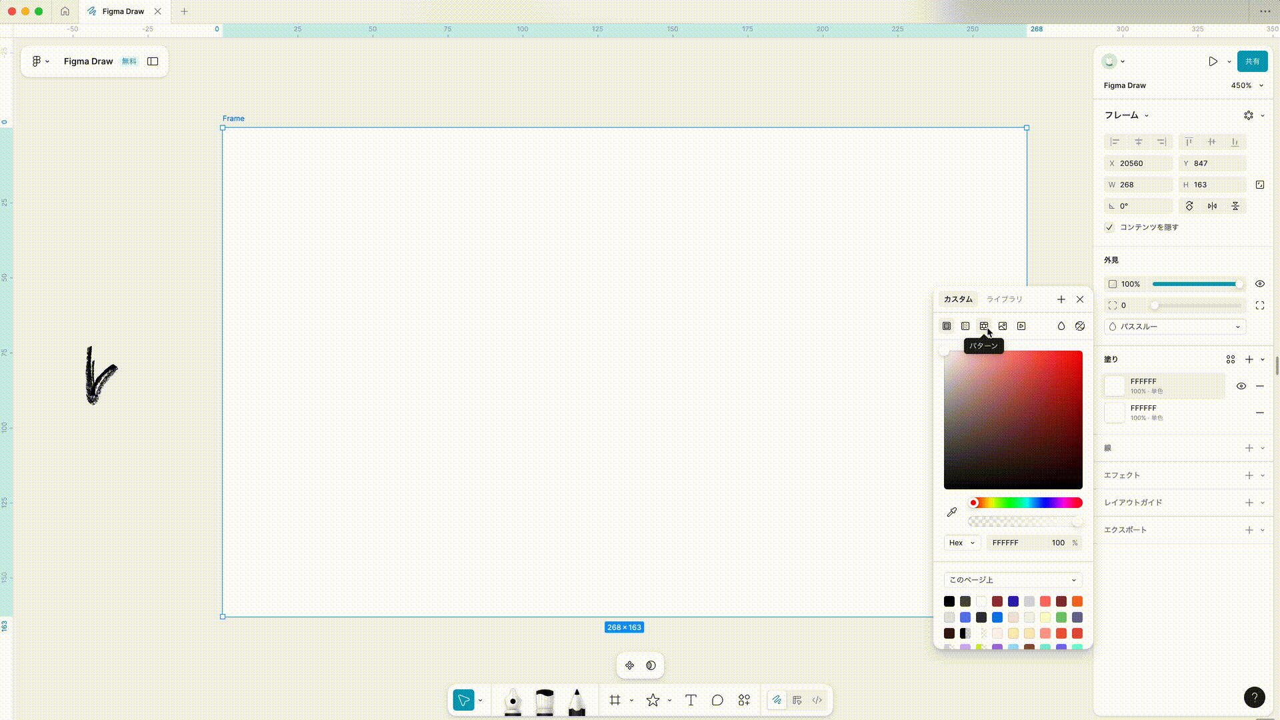The image size is (1280, 720).
Task: Select pattern fill type icon
Action: [x=984, y=326]
